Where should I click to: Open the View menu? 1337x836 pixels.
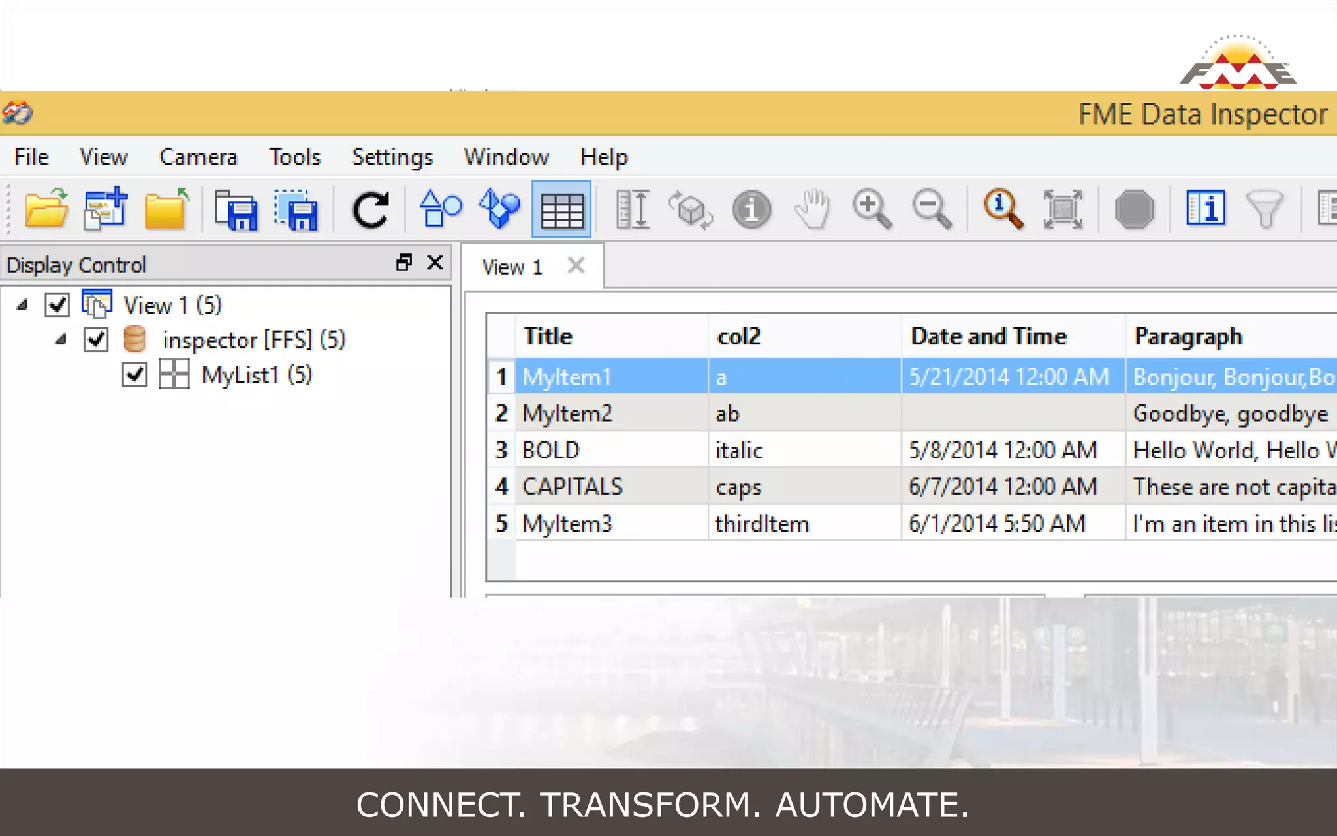[x=103, y=157]
